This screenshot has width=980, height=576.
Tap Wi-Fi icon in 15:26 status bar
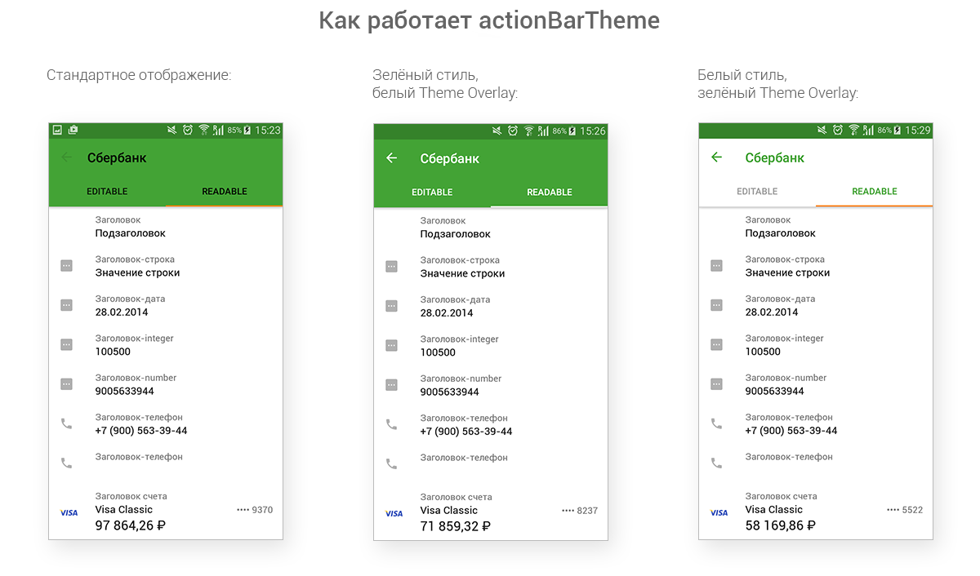528,131
